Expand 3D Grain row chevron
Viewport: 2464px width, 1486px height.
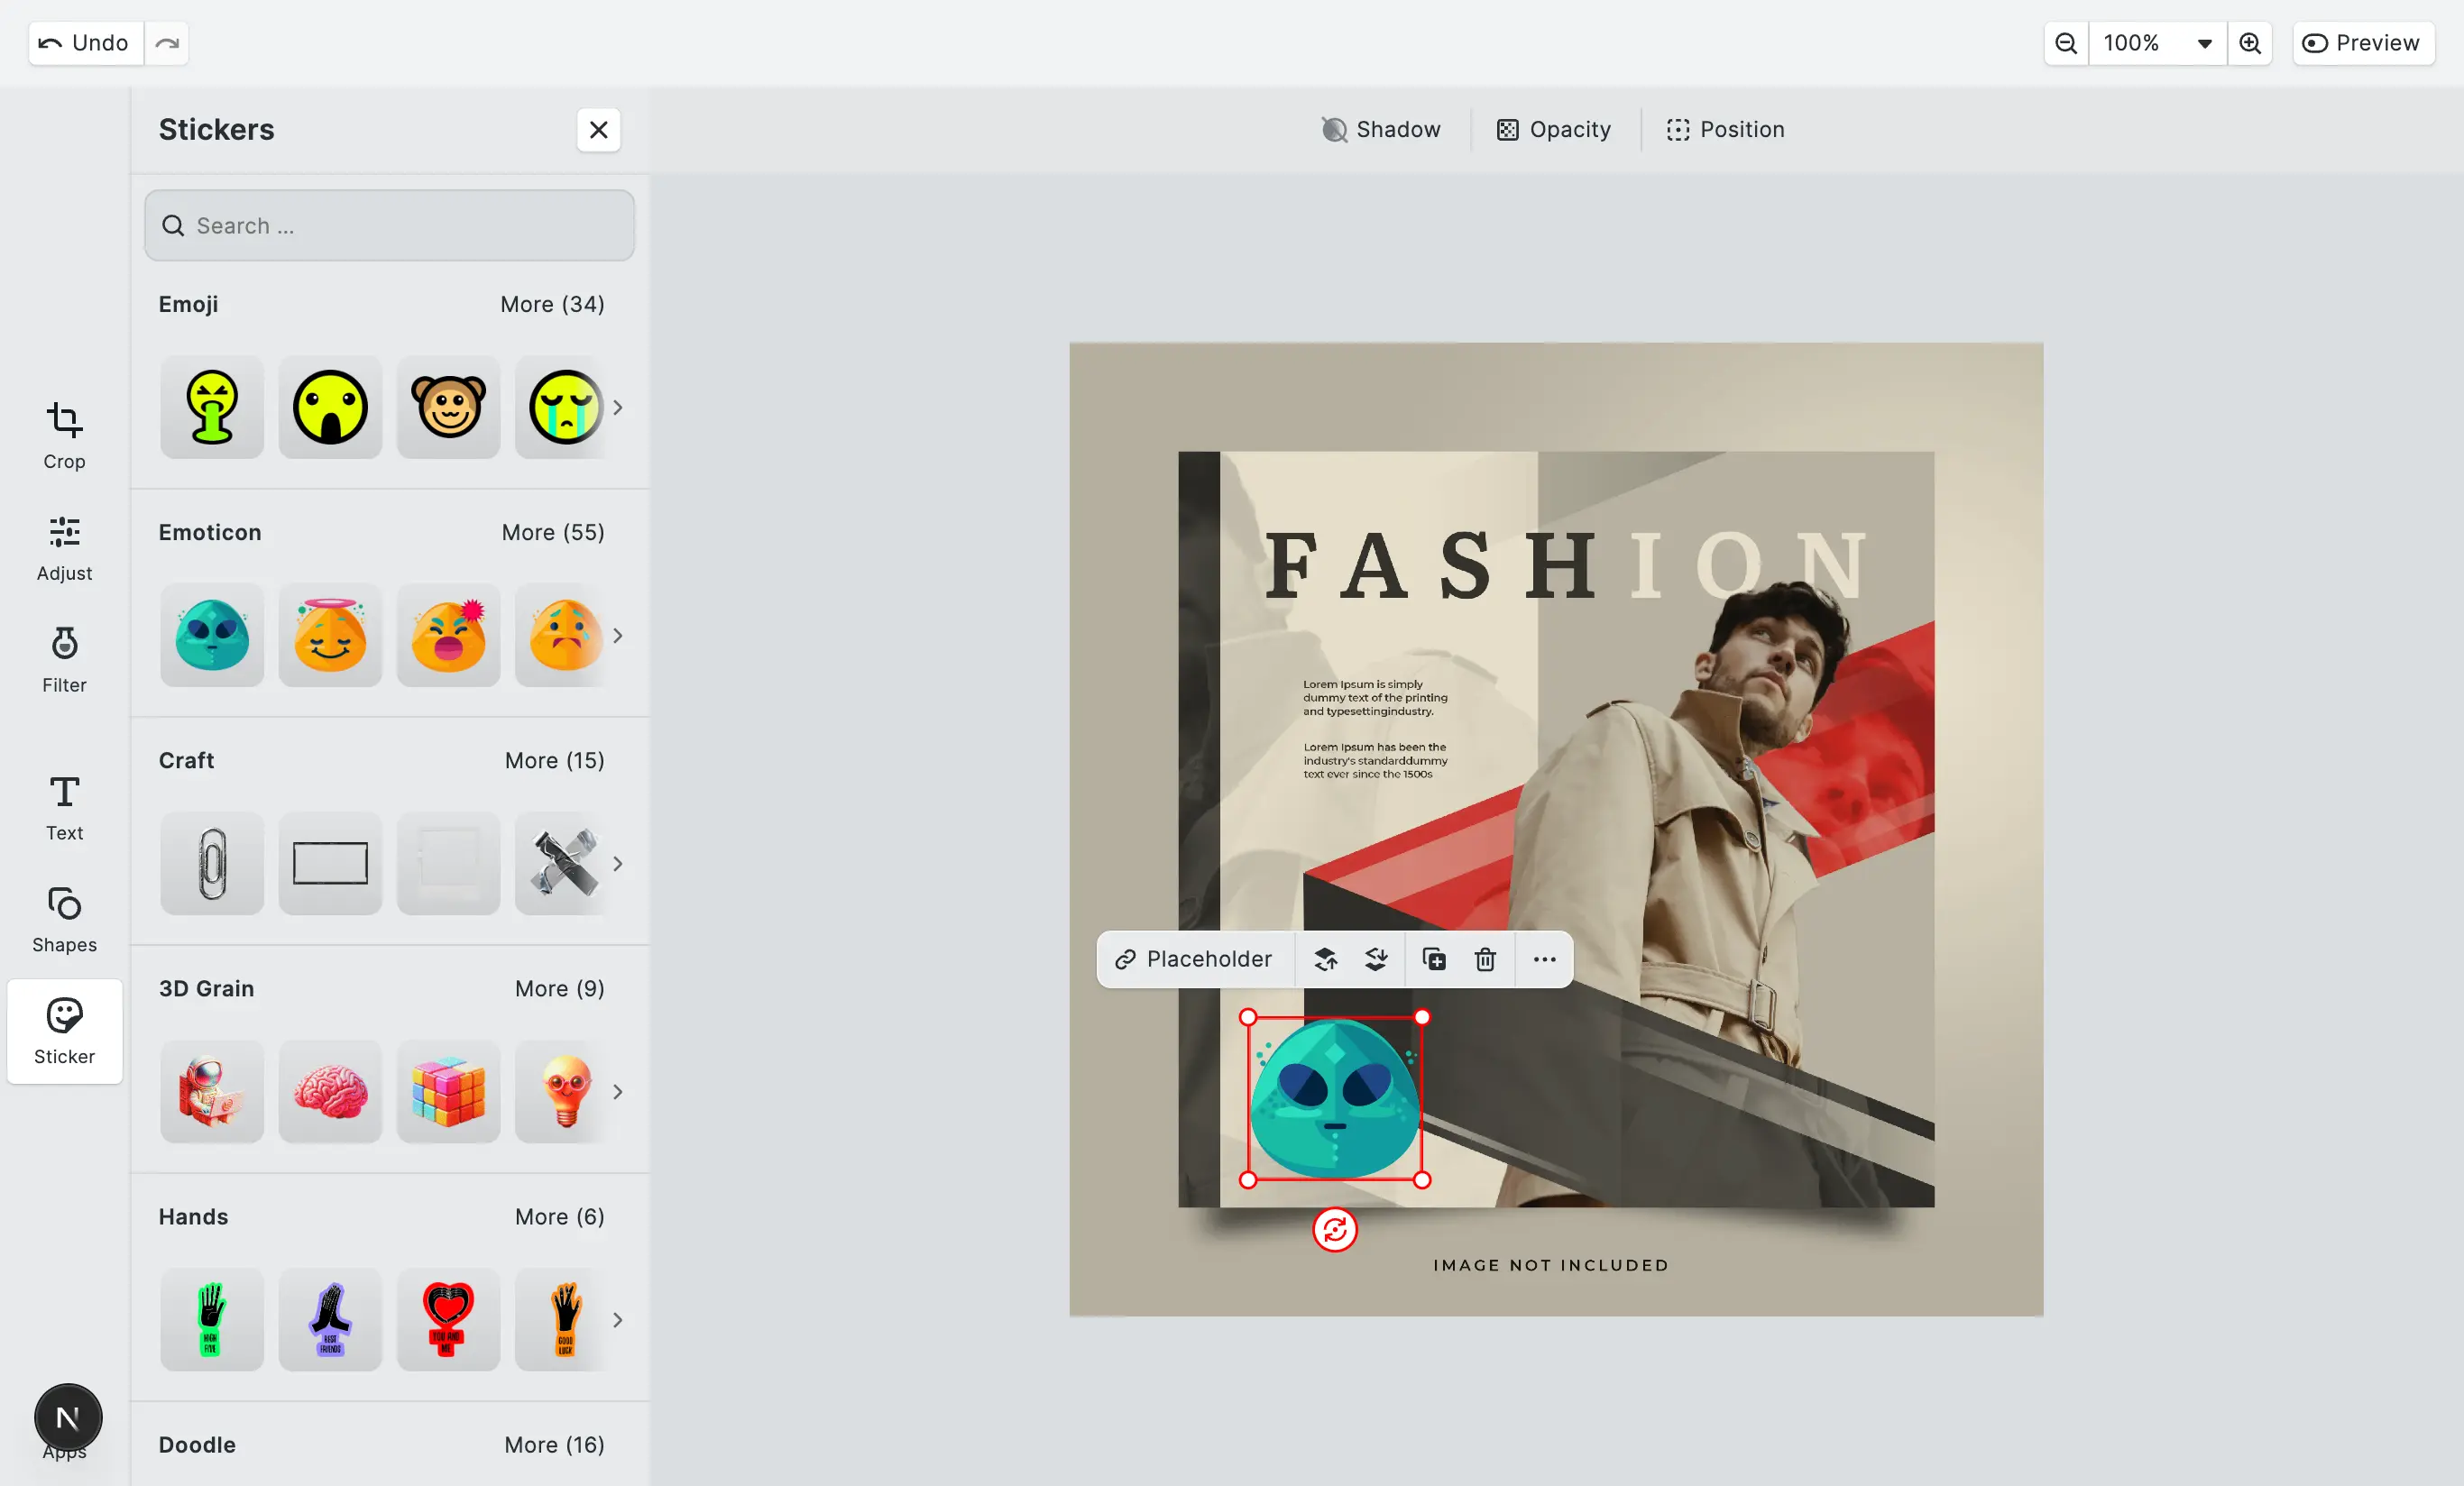pyautogui.click(x=618, y=1091)
